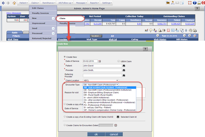Select the Create New radio button
Image resolution: width=205 pixels, height=137 pixels.
(x=65, y=57)
